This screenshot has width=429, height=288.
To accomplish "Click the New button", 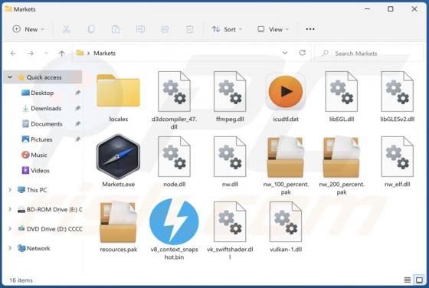I will (x=28, y=29).
